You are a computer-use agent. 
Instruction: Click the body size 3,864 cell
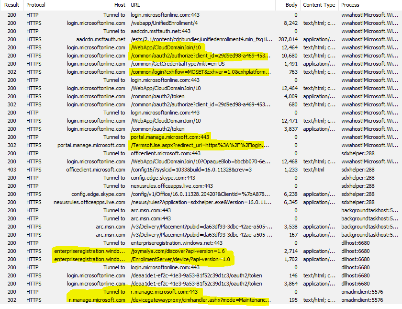(291, 284)
